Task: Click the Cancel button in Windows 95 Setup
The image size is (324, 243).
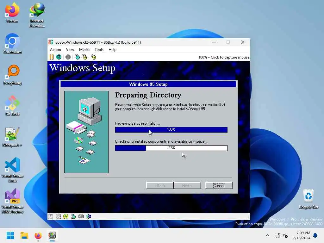Action: pos(219,185)
